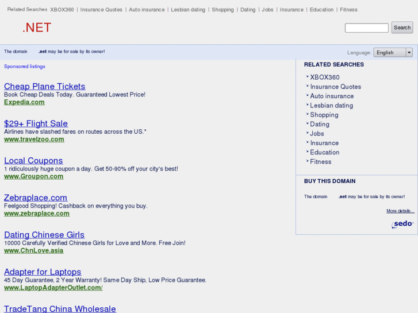Viewport: 418px width, 313px height.
Task: Click XBOX360 in top related searches bar
Action: [62, 10]
